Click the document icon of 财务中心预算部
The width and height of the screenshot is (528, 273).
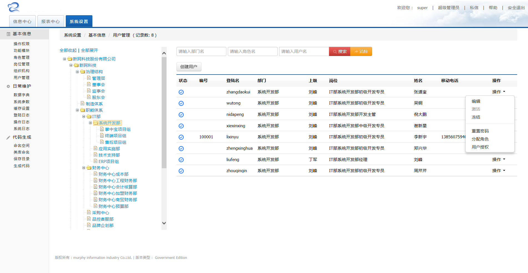point(95,206)
